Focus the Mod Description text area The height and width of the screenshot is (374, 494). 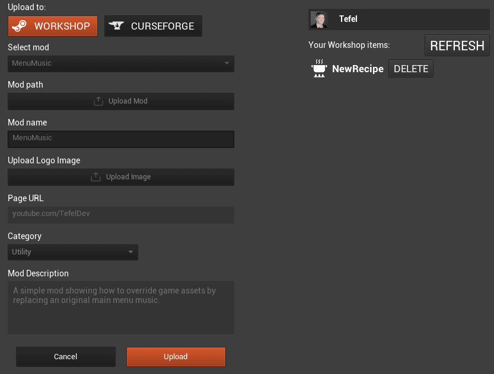tap(120, 307)
